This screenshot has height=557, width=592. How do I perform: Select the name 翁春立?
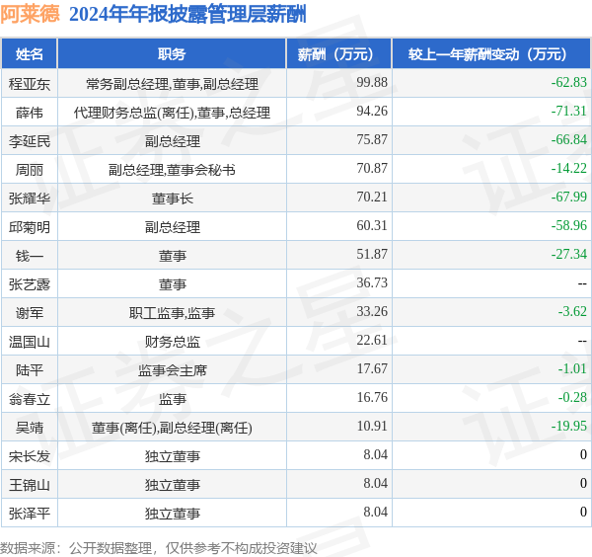[x=30, y=399]
